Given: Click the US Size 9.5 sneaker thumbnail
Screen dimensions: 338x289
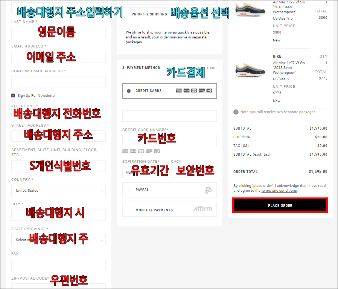Looking at the screenshot, I should 250,9.
